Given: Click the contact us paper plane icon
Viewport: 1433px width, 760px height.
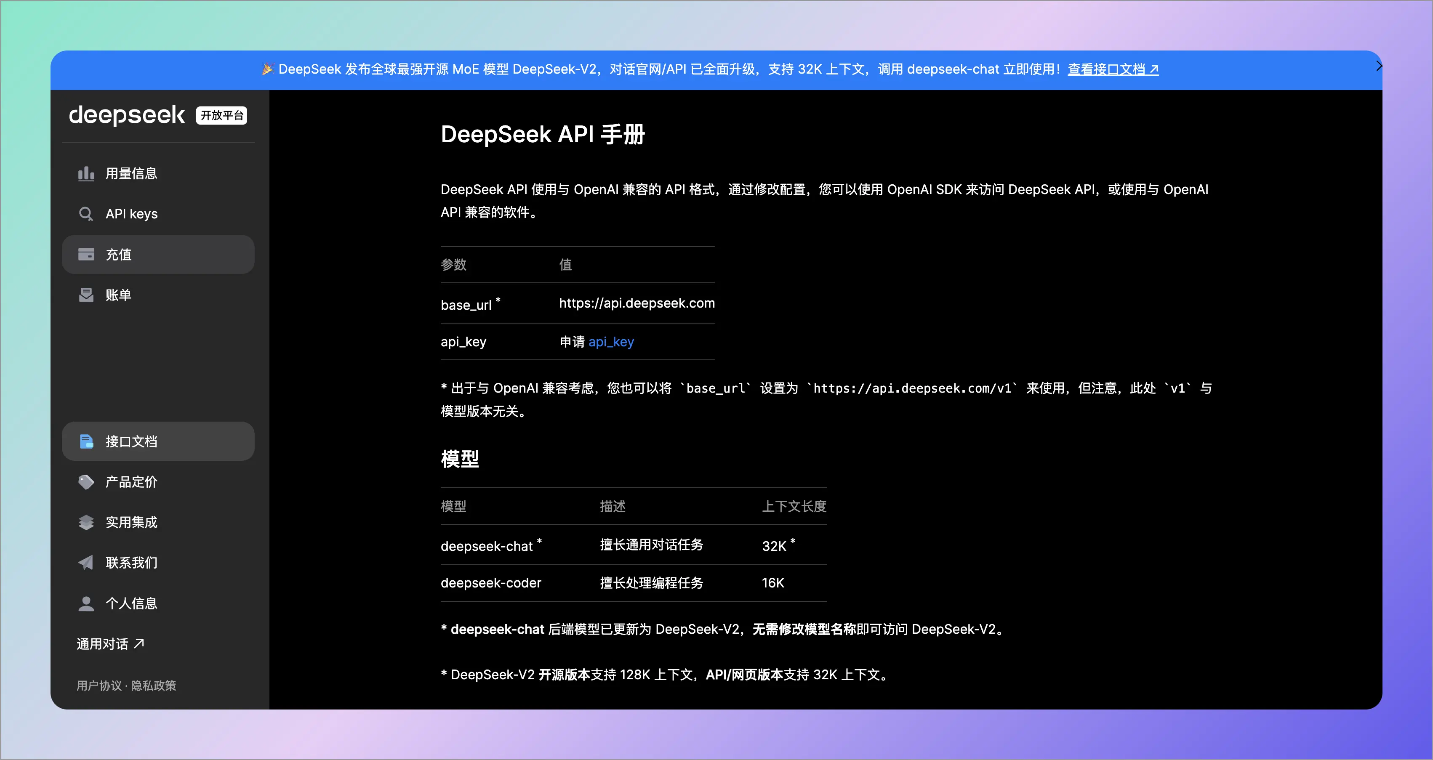Looking at the screenshot, I should [86, 563].
